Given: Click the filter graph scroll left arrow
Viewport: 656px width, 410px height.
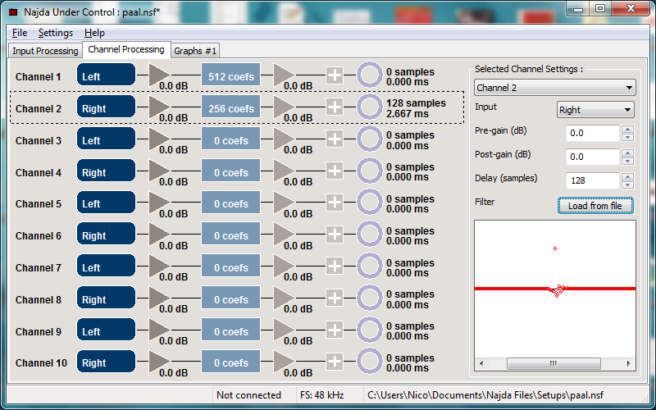Looking at the screenshot, I should coord(481,363).
